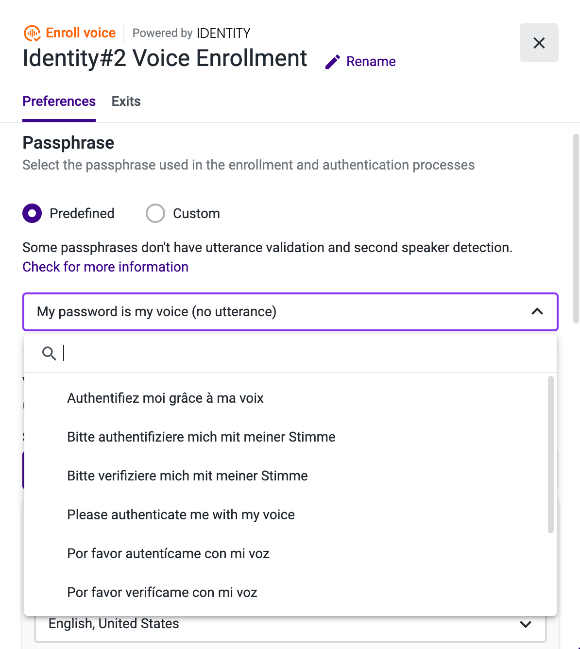This screenshot has height=649, width=580.
Task: Close the Voice Enrollment dialog
Action: (539, 43)
